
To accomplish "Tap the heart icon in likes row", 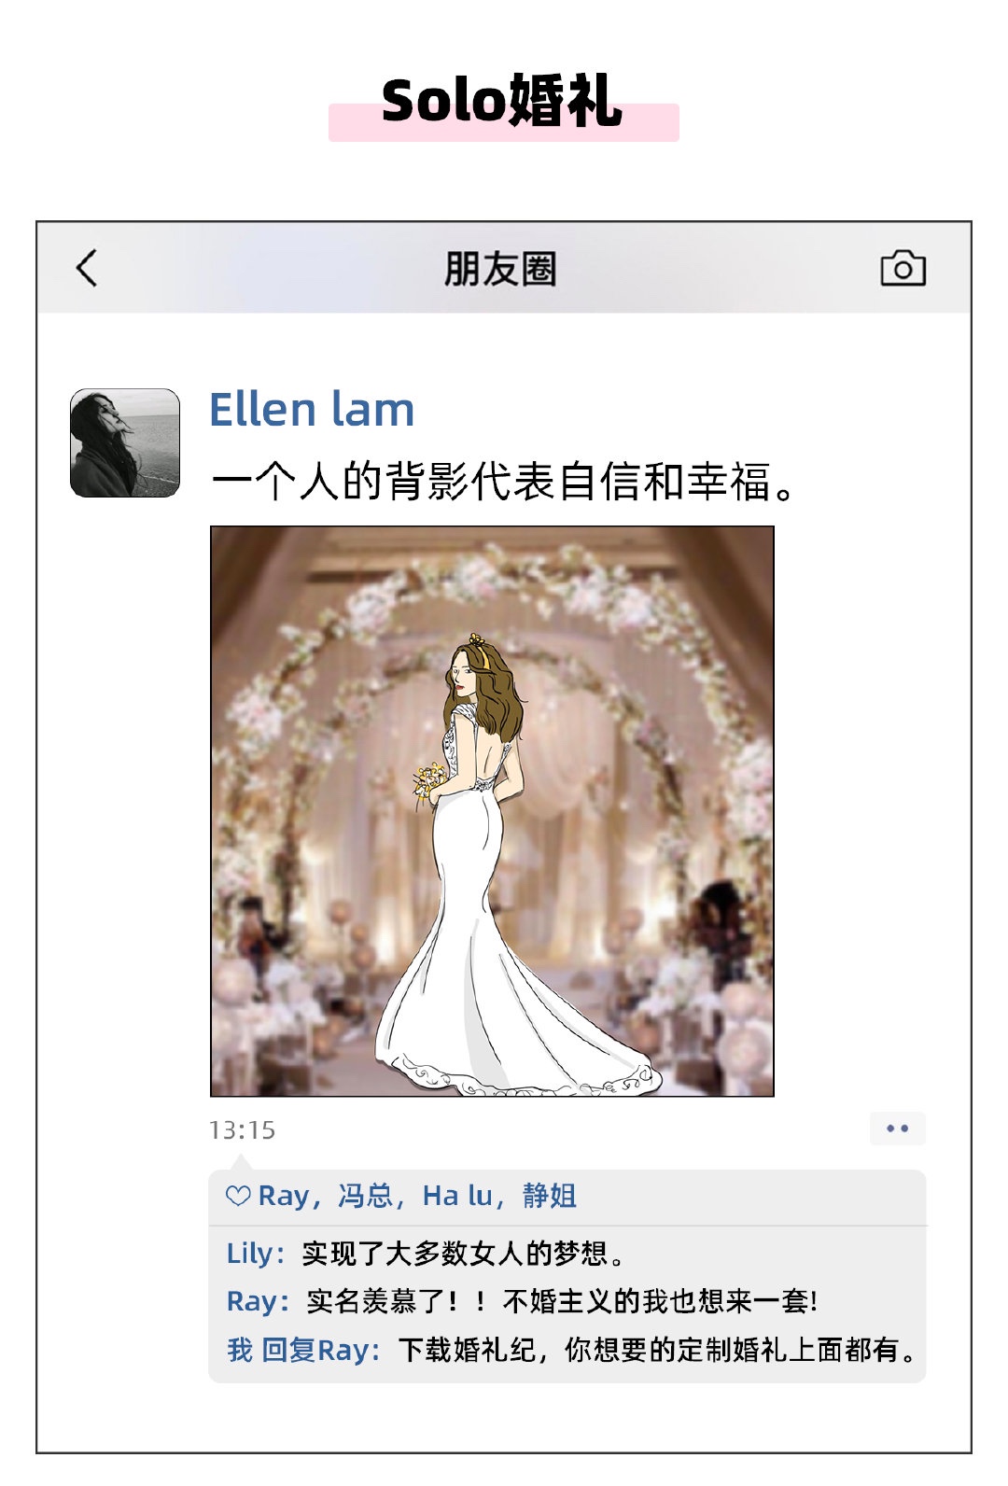I will pos(239,1196).
